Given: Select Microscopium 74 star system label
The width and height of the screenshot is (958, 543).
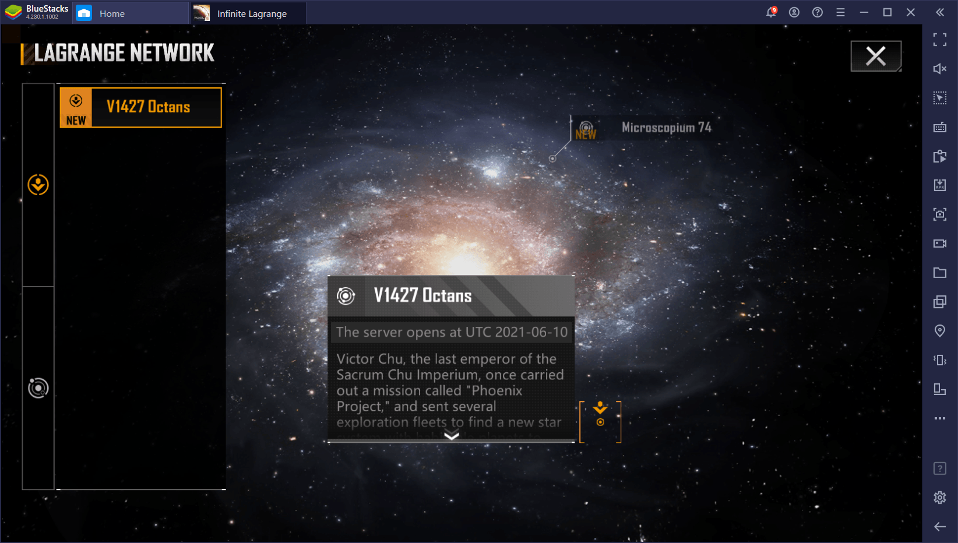Looking at the screenshot, I should pyautogui.click(x=666, y=128).
